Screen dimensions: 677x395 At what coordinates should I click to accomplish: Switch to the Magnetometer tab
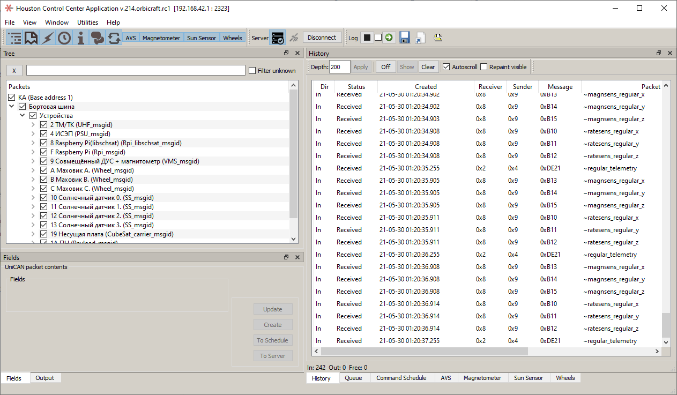(482, 378)
